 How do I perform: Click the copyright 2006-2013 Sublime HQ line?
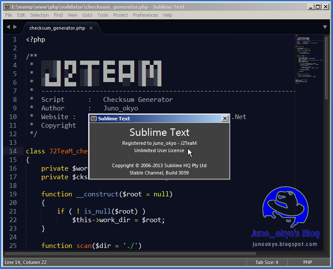click(x=159, y=165)
